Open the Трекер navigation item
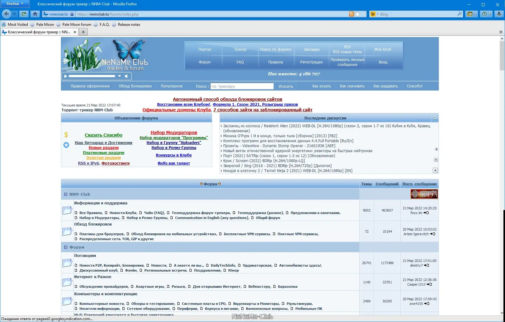 tap(240, 49)
